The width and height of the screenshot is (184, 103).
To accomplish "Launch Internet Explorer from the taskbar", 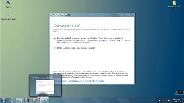I will pos(12,100).
